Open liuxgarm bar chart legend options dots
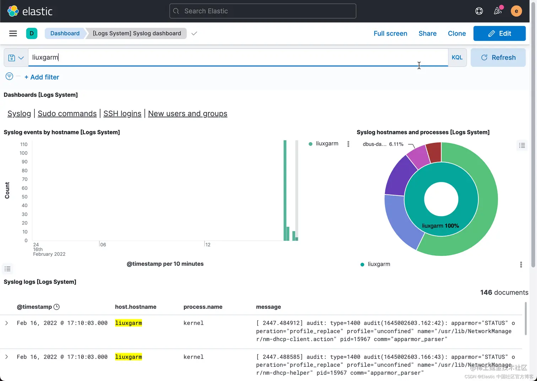The width and height of the screenshot is (537, 381). (x=348, y=144)
